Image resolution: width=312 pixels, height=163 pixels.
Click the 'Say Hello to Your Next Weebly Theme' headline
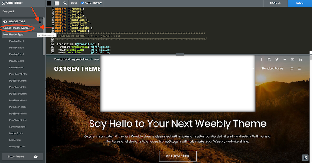(x=178, y=124)
